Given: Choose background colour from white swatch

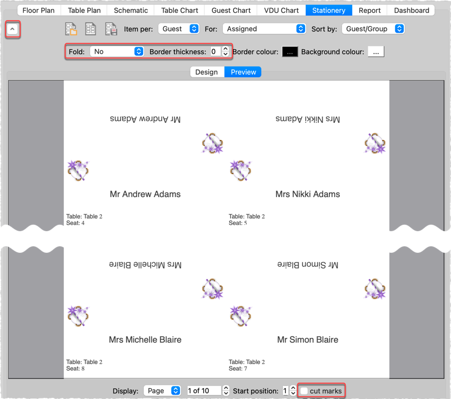Looking at the screenshot, I should 376,52.
